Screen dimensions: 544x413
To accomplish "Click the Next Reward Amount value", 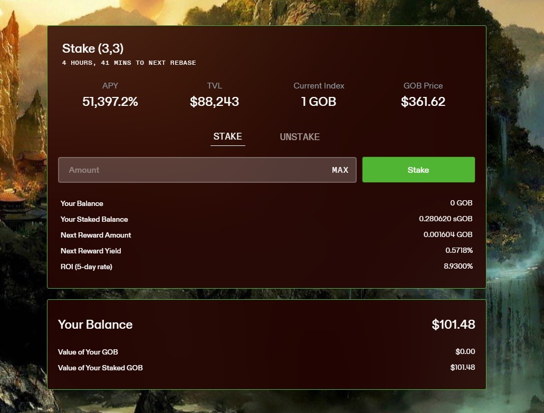I will pos(448,234).
